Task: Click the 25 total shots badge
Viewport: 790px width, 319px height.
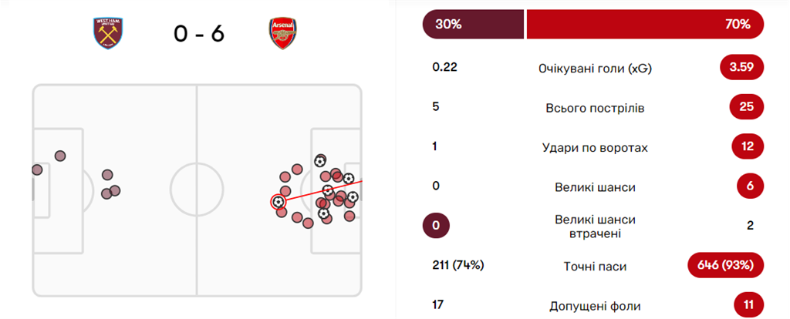Action: click(745, 107)
